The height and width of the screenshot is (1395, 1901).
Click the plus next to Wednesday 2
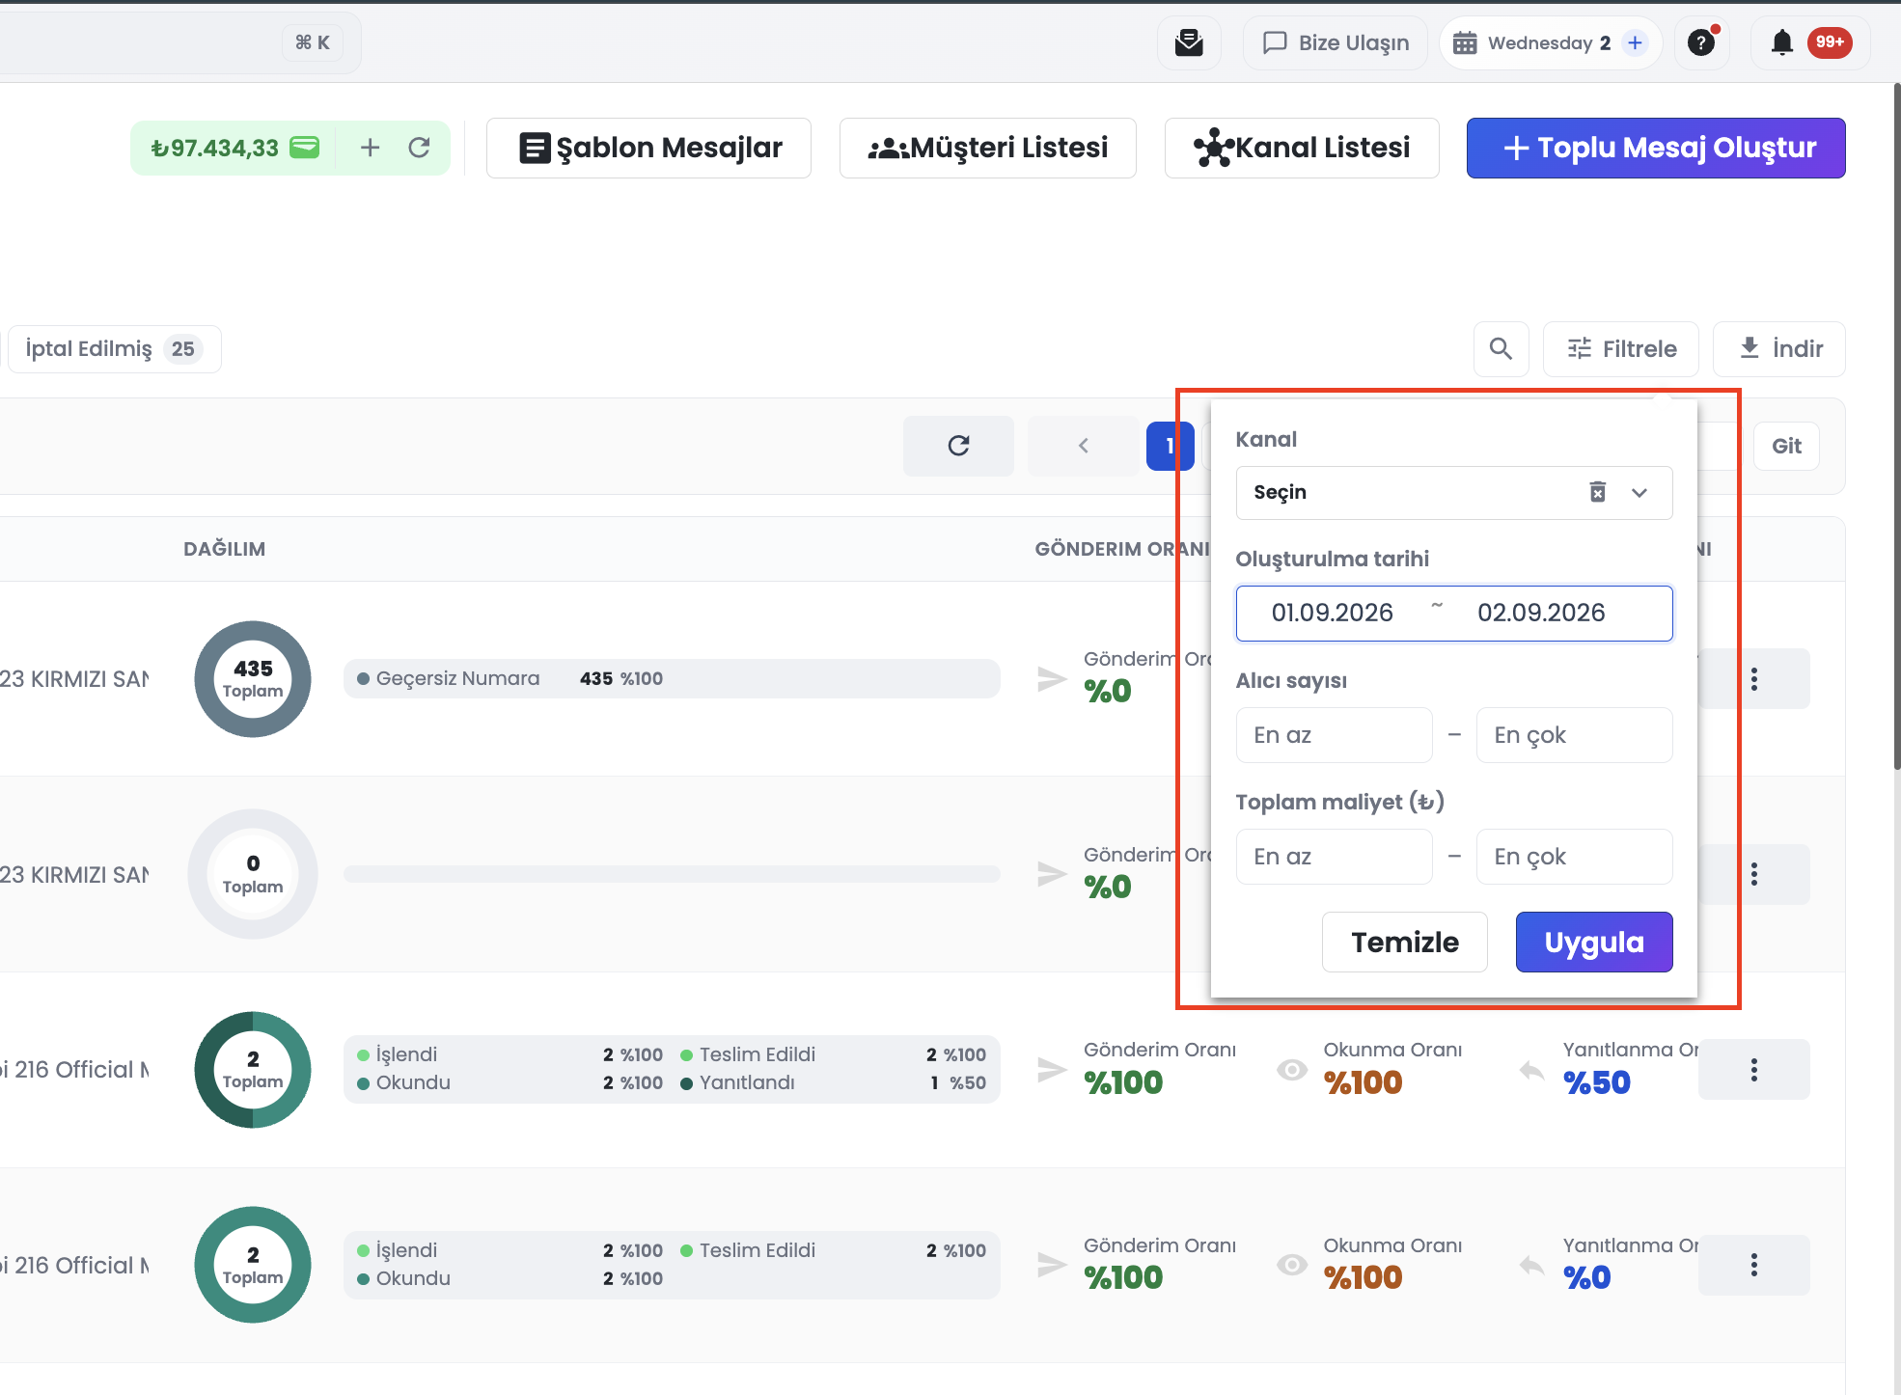coord(1635,42)
